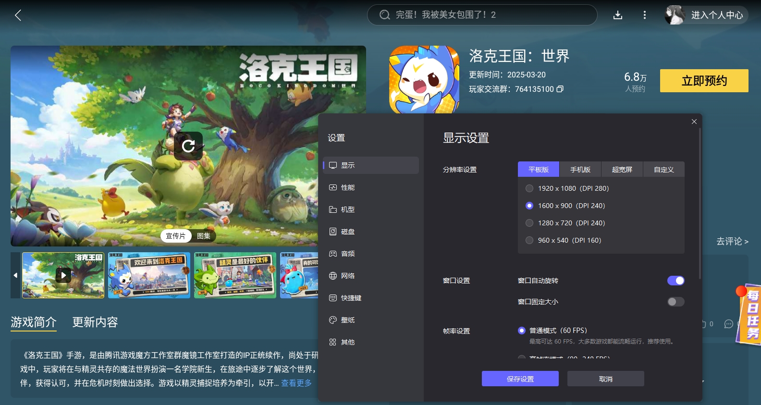Open the 每日任务 daily task badge
761x405 pixels.
749,315
